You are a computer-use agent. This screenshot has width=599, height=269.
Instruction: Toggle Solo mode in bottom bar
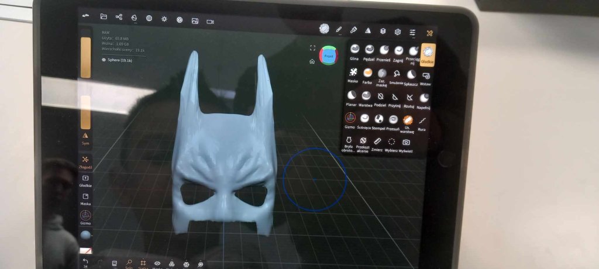tap(129, 263)
